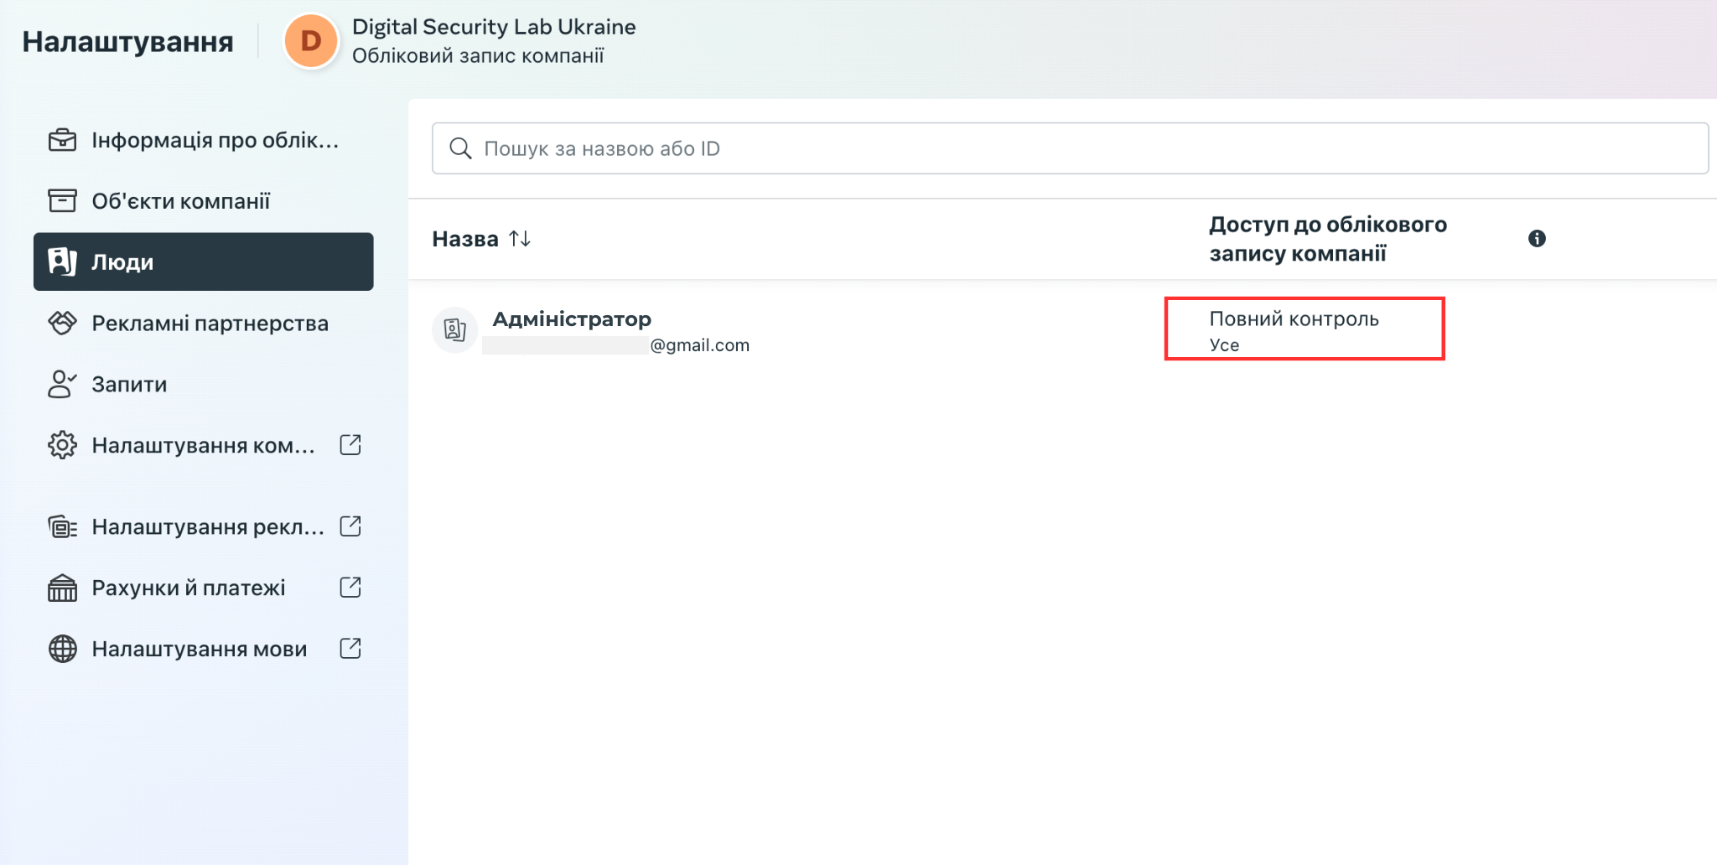
Task: Open Налаштування рекл… settings link
Action: click(204, 526)
